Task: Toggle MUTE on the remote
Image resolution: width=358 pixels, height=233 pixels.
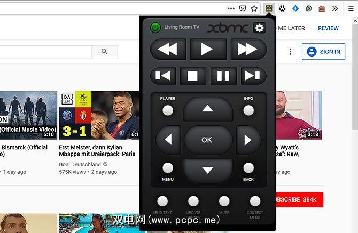Action: click(224, 201)
